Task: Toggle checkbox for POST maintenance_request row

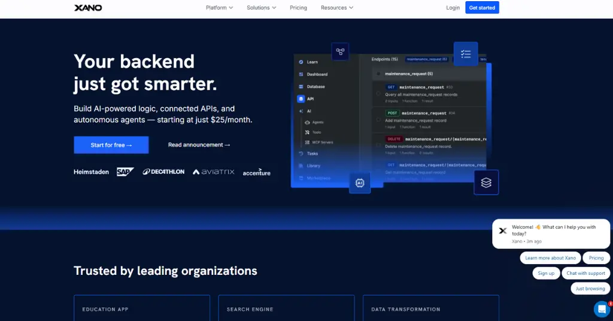Action: (378, 120)
